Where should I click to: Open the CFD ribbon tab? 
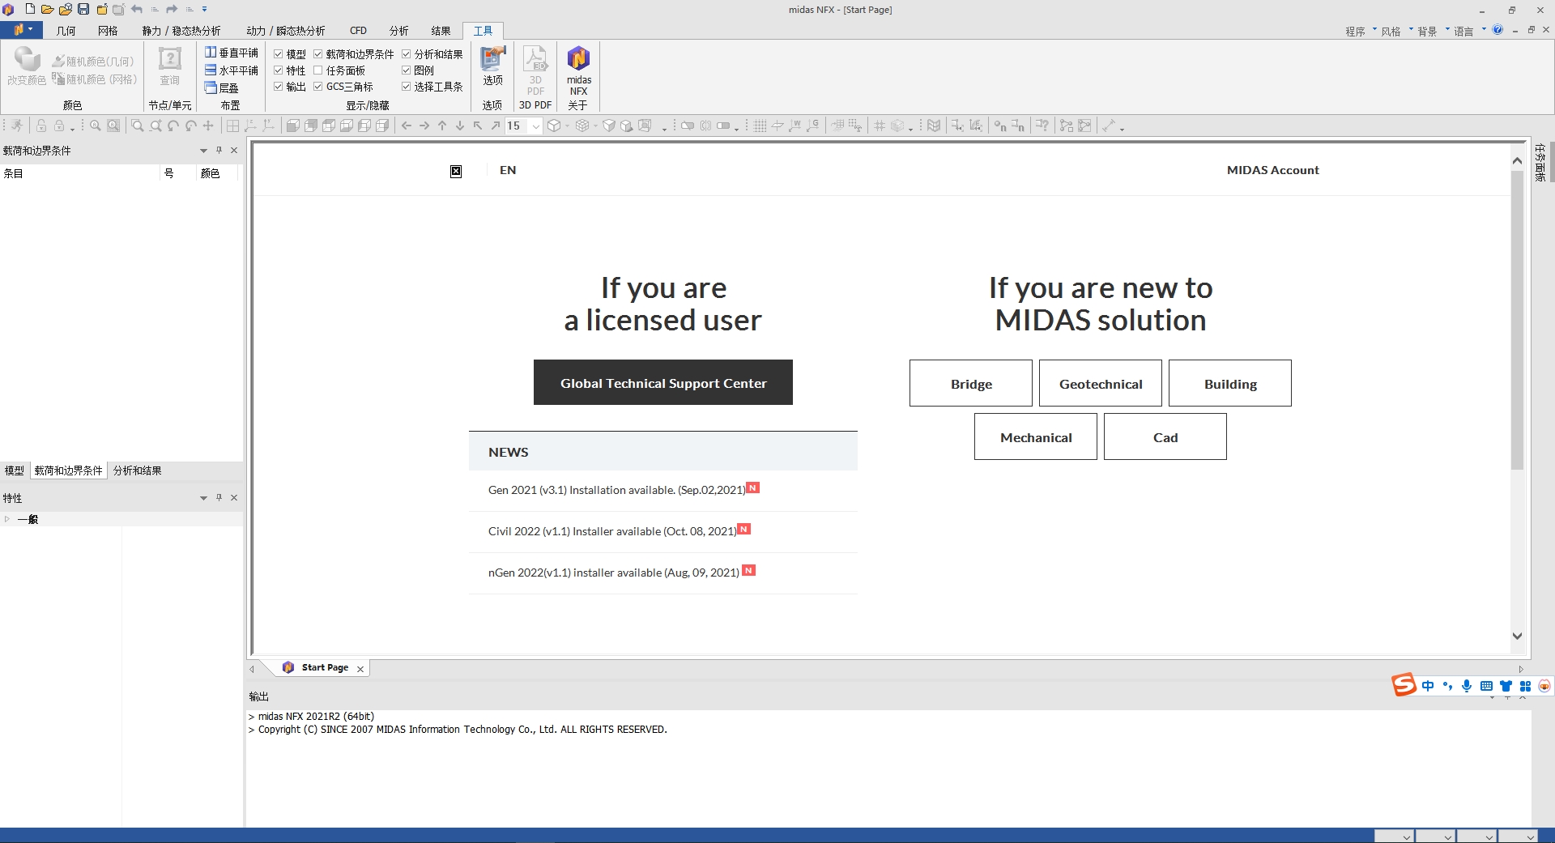coord(358,31)
